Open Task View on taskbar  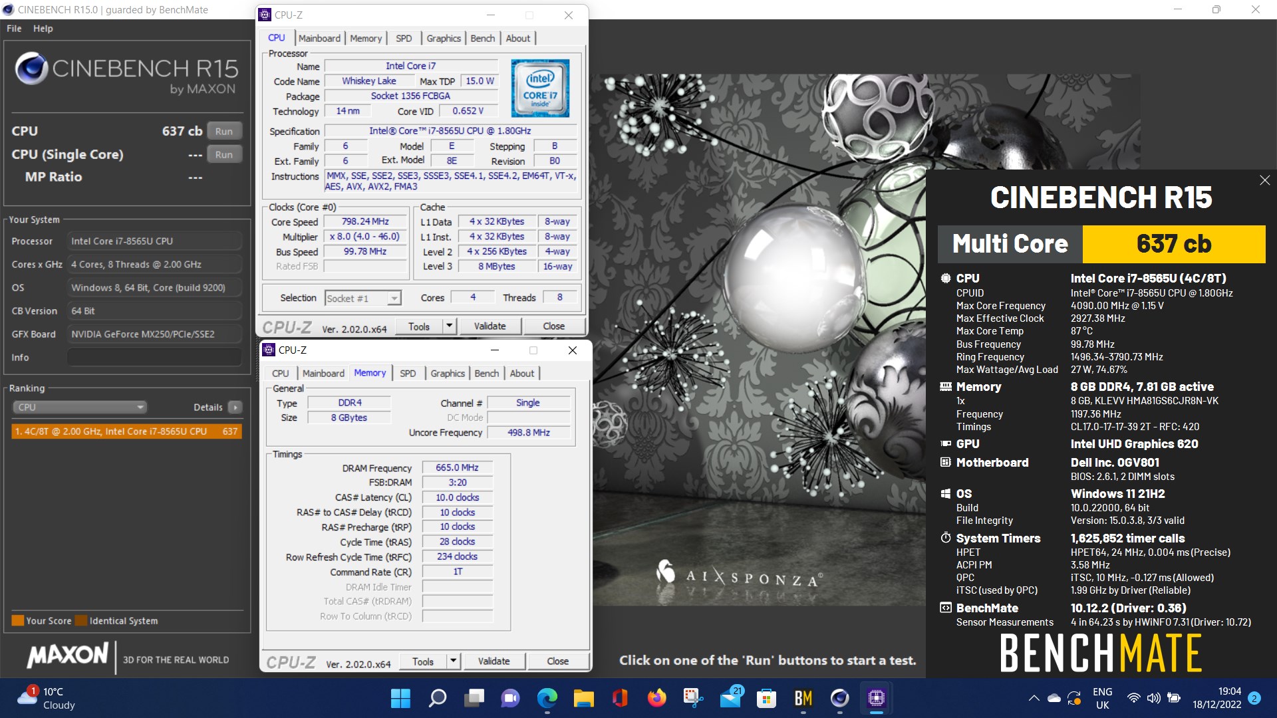474,698
